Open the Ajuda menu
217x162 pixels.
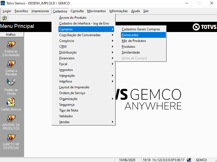[136, 11]
